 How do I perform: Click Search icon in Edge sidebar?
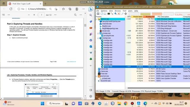[91, 15]
